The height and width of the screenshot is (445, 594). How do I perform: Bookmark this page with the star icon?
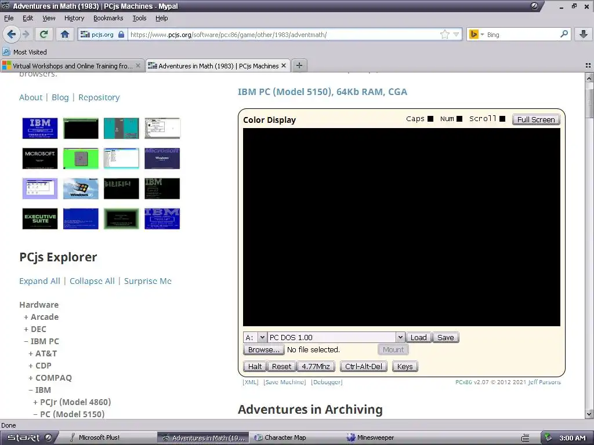pos(445,34)
